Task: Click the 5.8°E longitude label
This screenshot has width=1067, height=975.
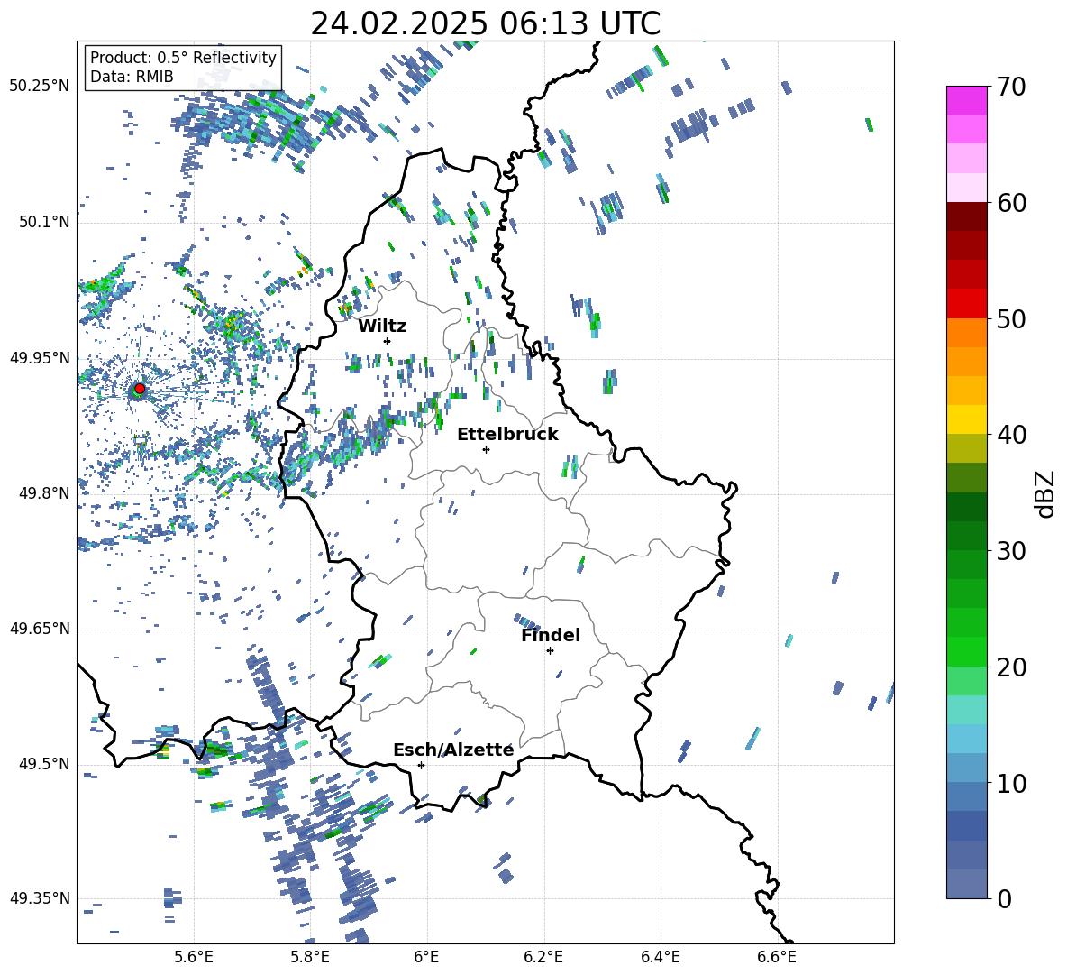Action: [310, 957]
